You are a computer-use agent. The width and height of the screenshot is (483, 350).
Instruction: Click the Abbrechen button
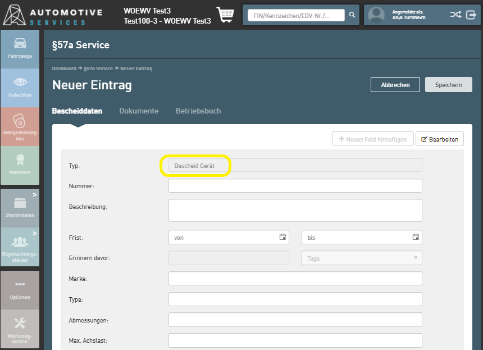point(395,85)
